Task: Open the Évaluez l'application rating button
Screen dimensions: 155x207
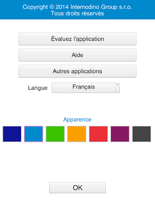Action: [77, 39]
